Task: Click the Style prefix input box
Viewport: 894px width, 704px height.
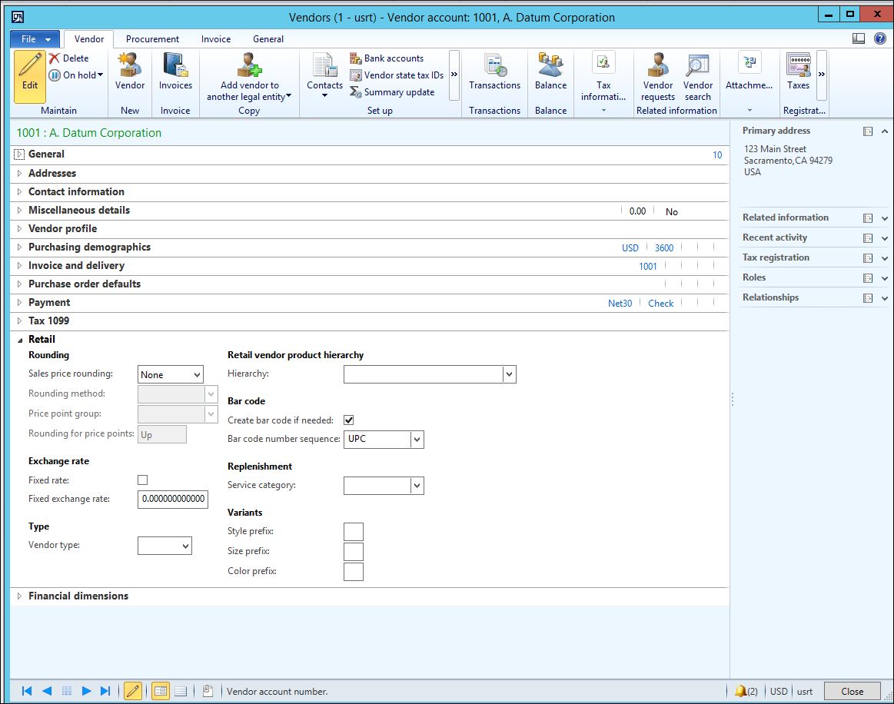Action: (x=353, y=532)
